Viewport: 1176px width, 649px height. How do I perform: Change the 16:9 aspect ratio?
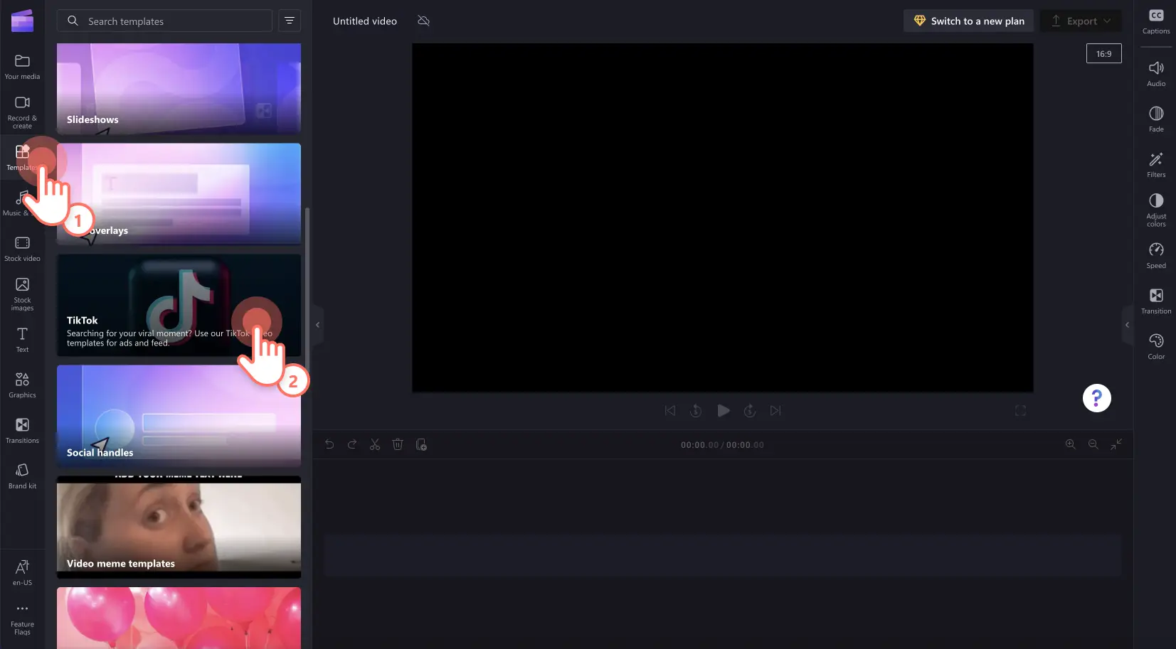[1103, 53]
